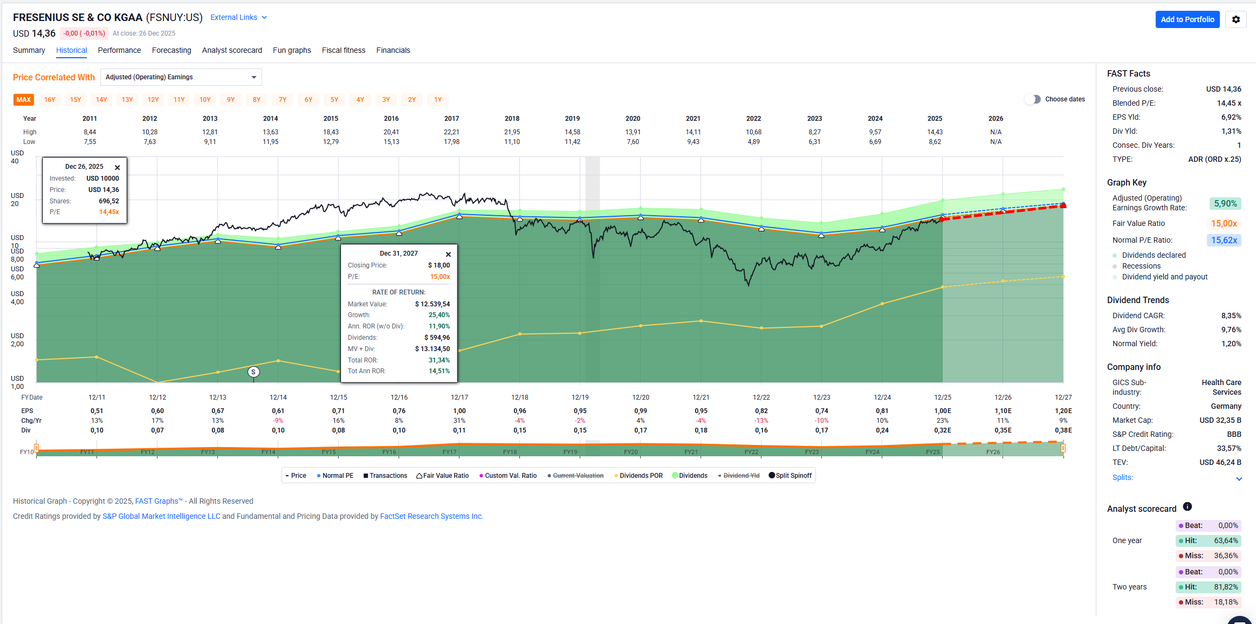Click the split spinoff S marker
This screenshot has height=624, width=1256.
(253, 372)
